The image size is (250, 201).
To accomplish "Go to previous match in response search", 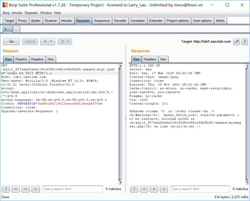I will pos(144,189).
